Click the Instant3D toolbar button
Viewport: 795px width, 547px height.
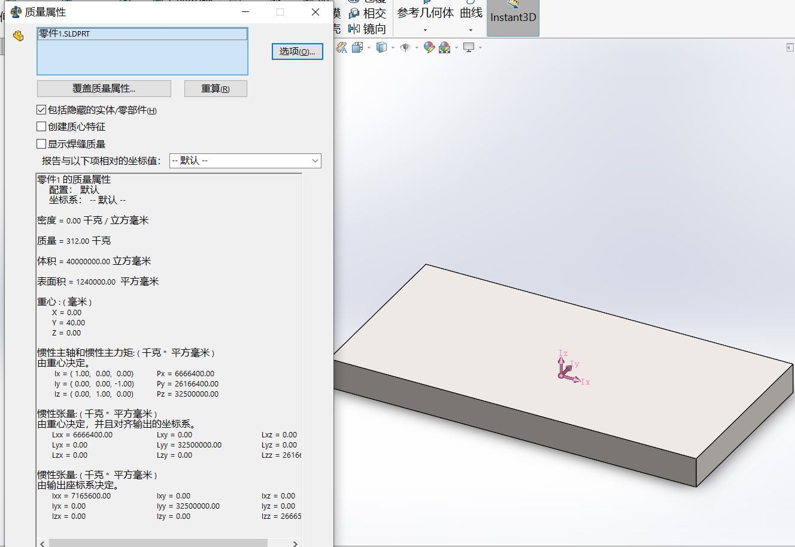click(x=513, y=17)
